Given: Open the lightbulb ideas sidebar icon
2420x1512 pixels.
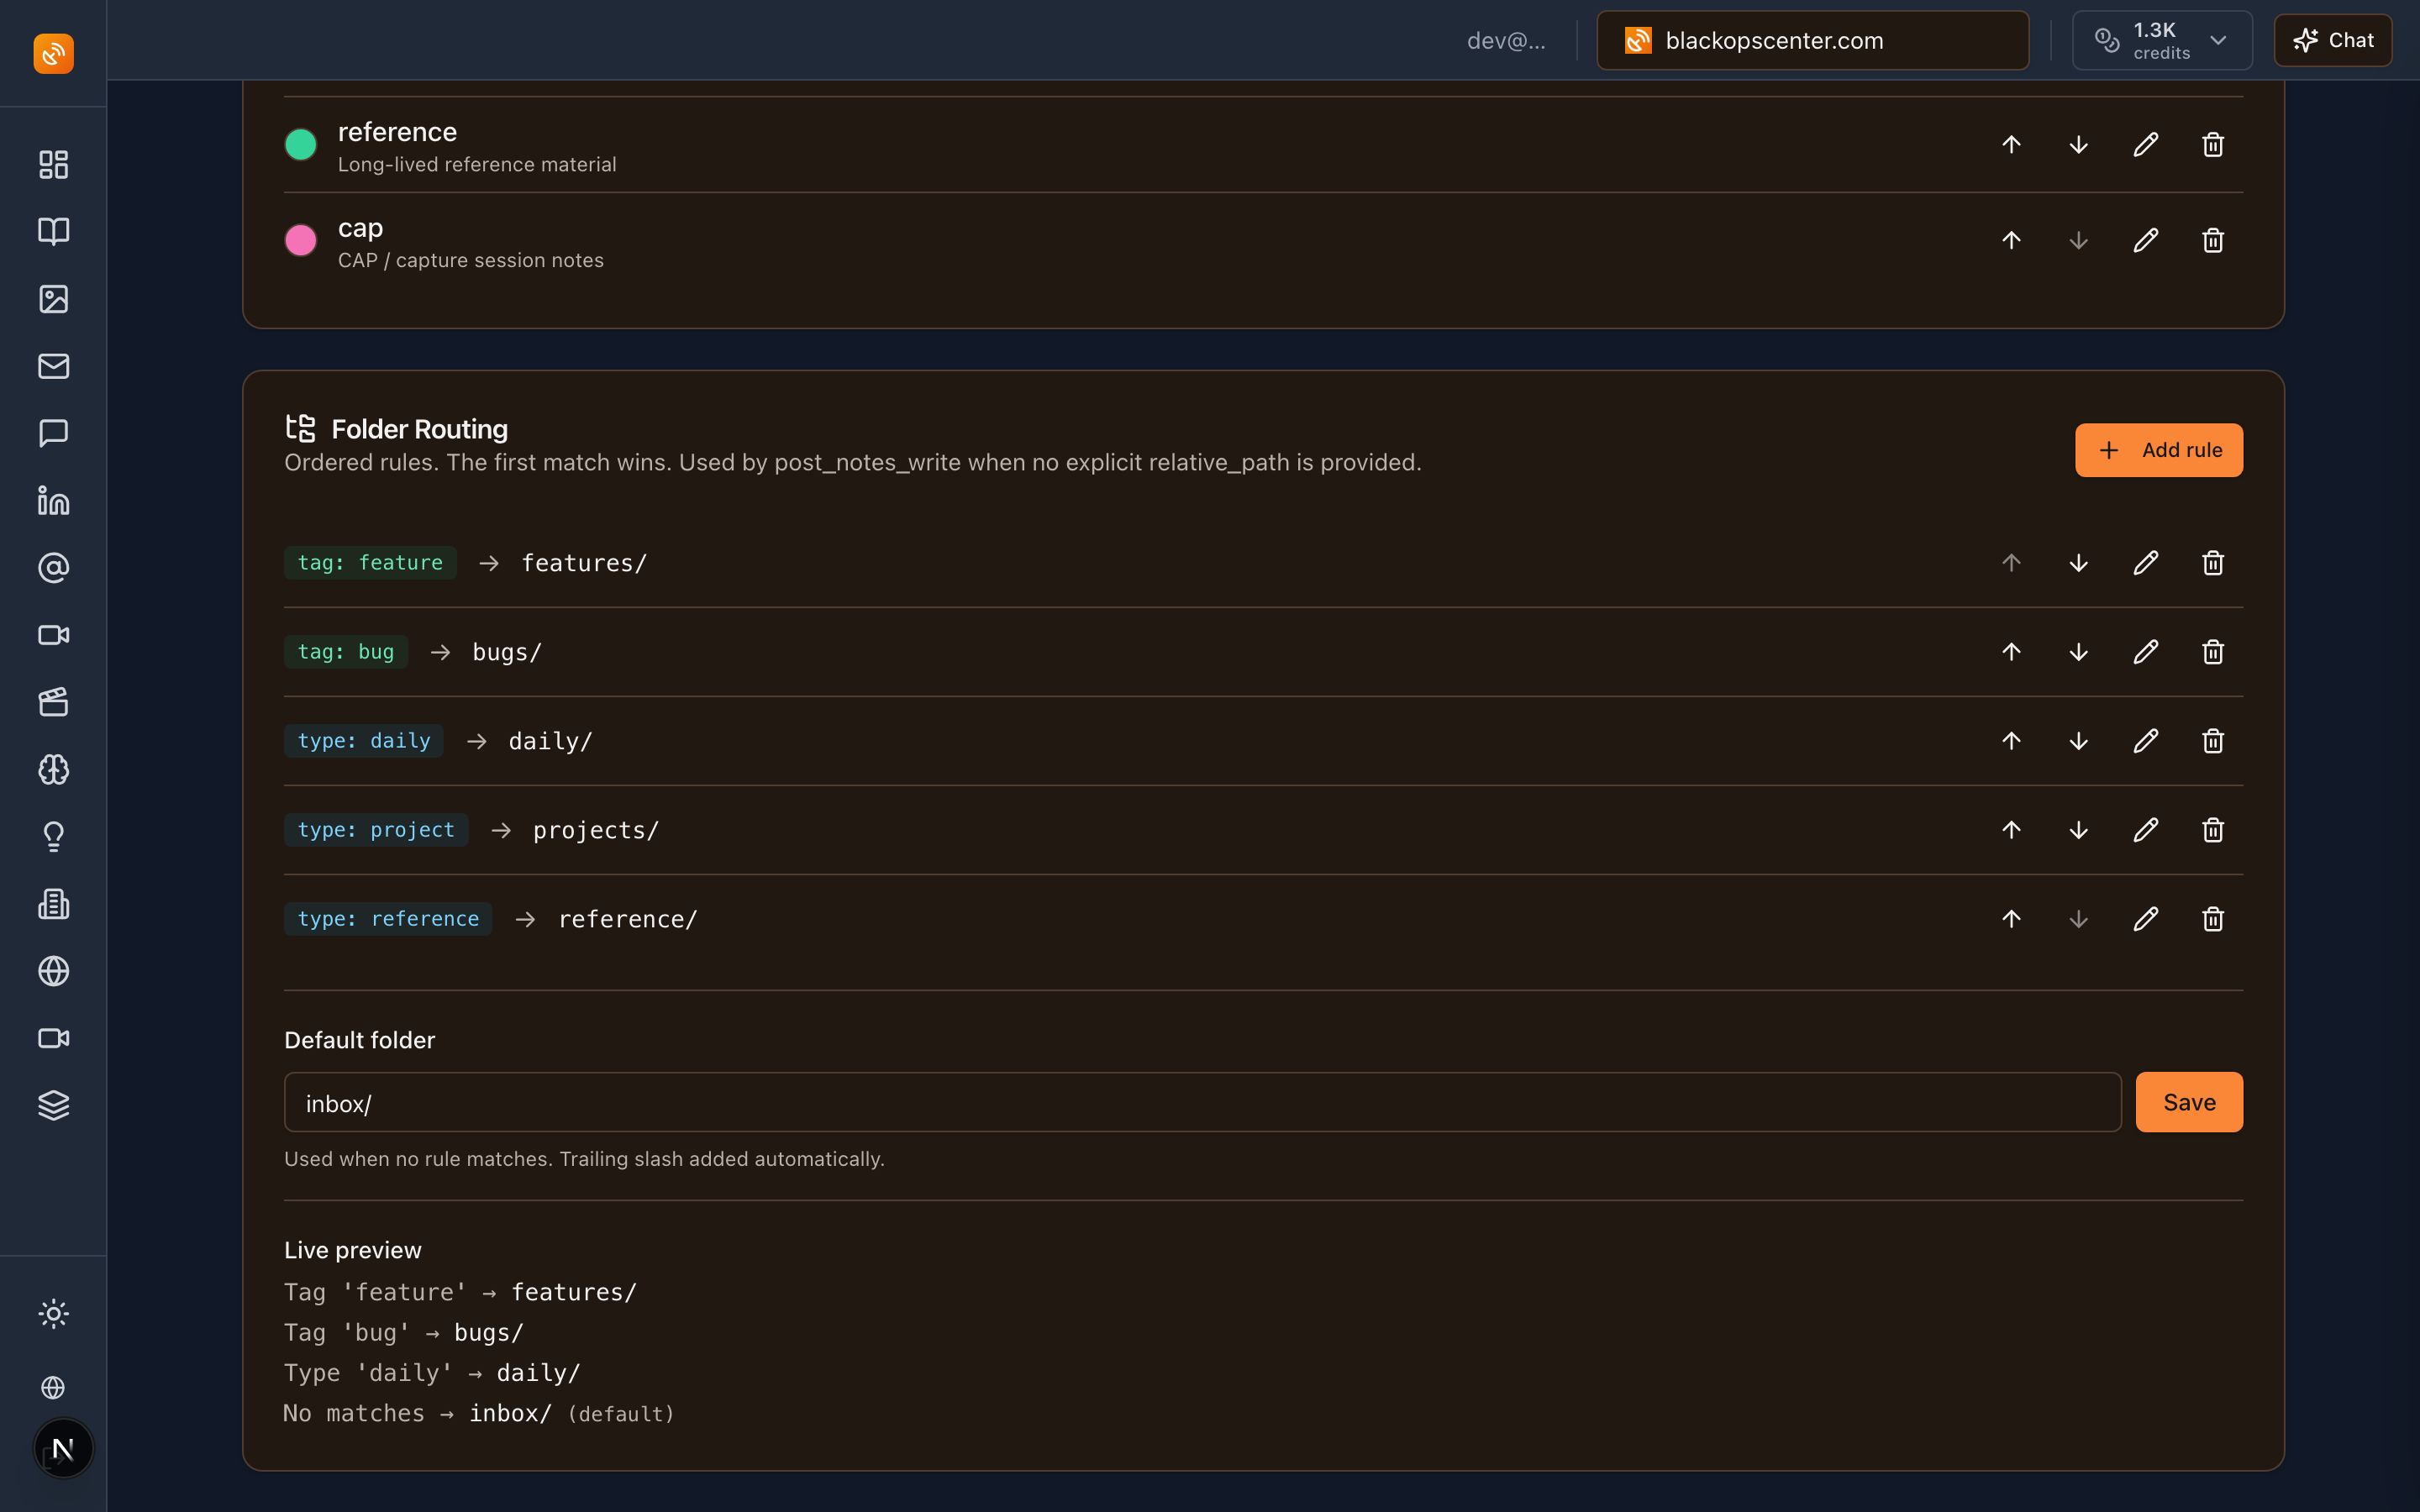Looking at the screenshot, I should coord(53,836).
